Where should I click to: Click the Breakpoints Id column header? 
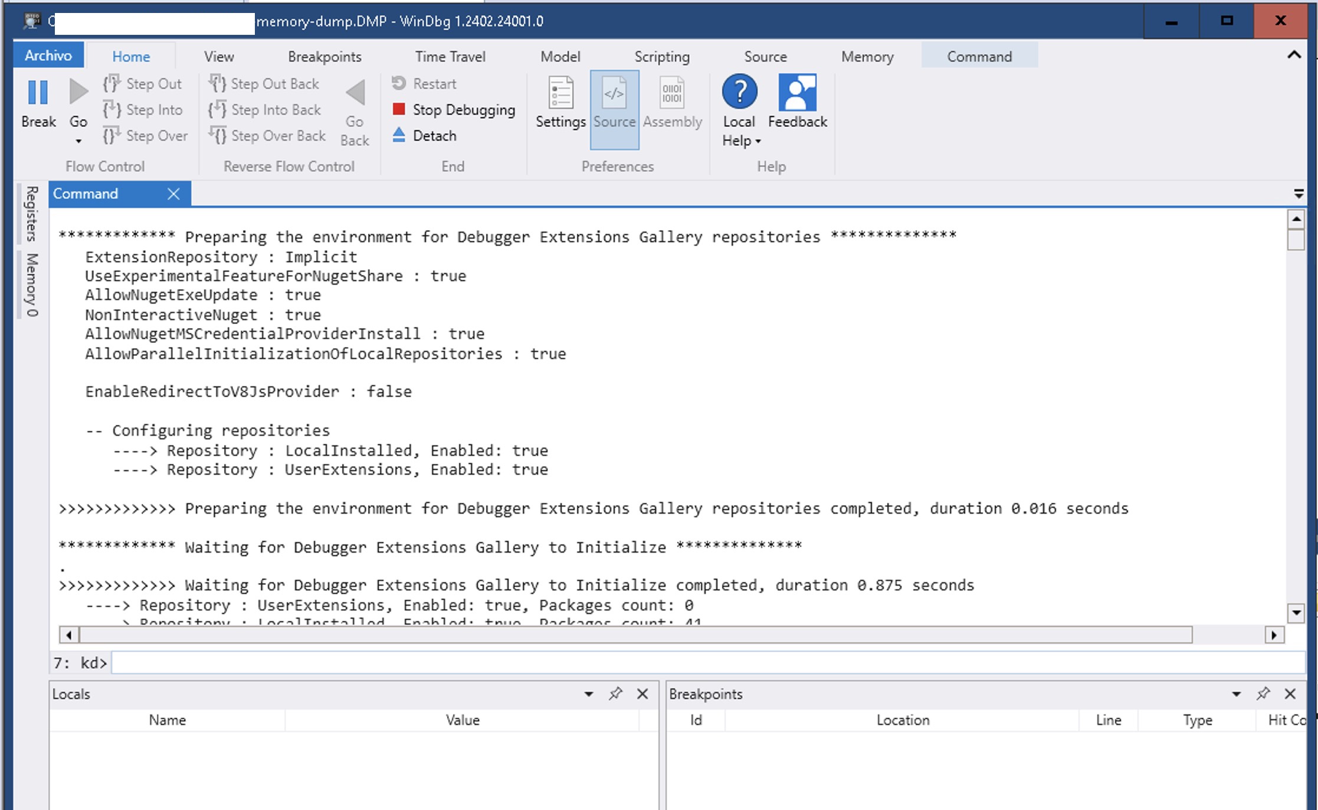click(x=696, y=720)
